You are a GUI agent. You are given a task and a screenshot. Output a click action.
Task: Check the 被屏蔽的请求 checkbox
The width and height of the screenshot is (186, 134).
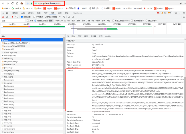(x=132, y=21)
